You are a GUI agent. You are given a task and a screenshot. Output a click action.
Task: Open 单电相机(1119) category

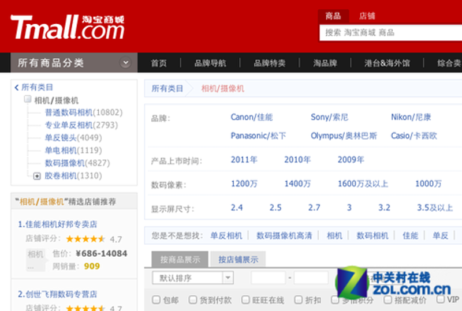tap(73, 151)
